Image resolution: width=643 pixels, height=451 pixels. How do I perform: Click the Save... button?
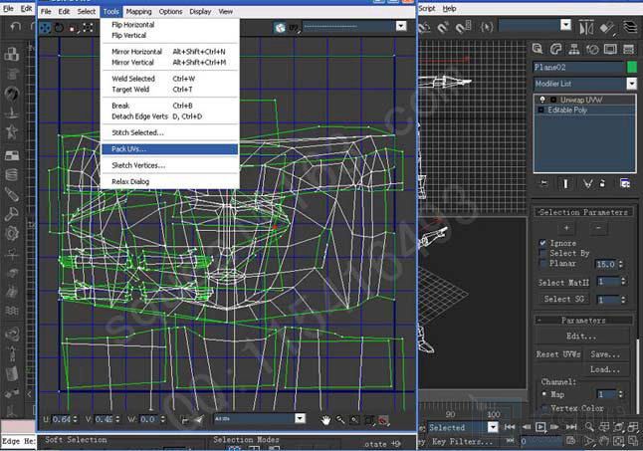tap(605, 354)
